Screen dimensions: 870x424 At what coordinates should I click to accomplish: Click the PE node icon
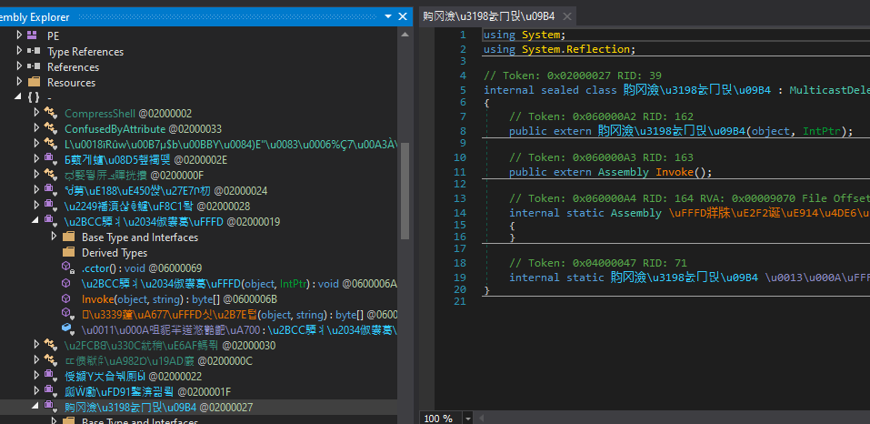(x=34, y=35)
